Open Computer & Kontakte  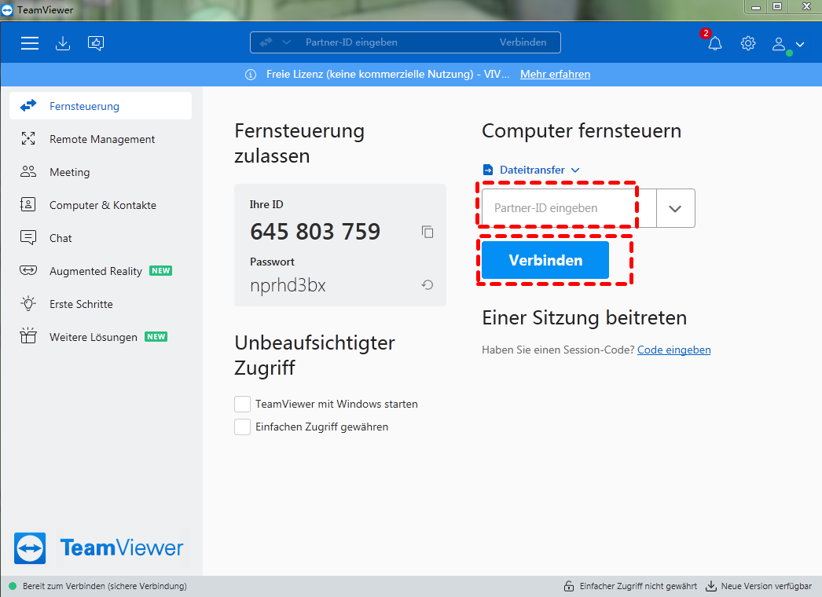click(x=101, y=205)
